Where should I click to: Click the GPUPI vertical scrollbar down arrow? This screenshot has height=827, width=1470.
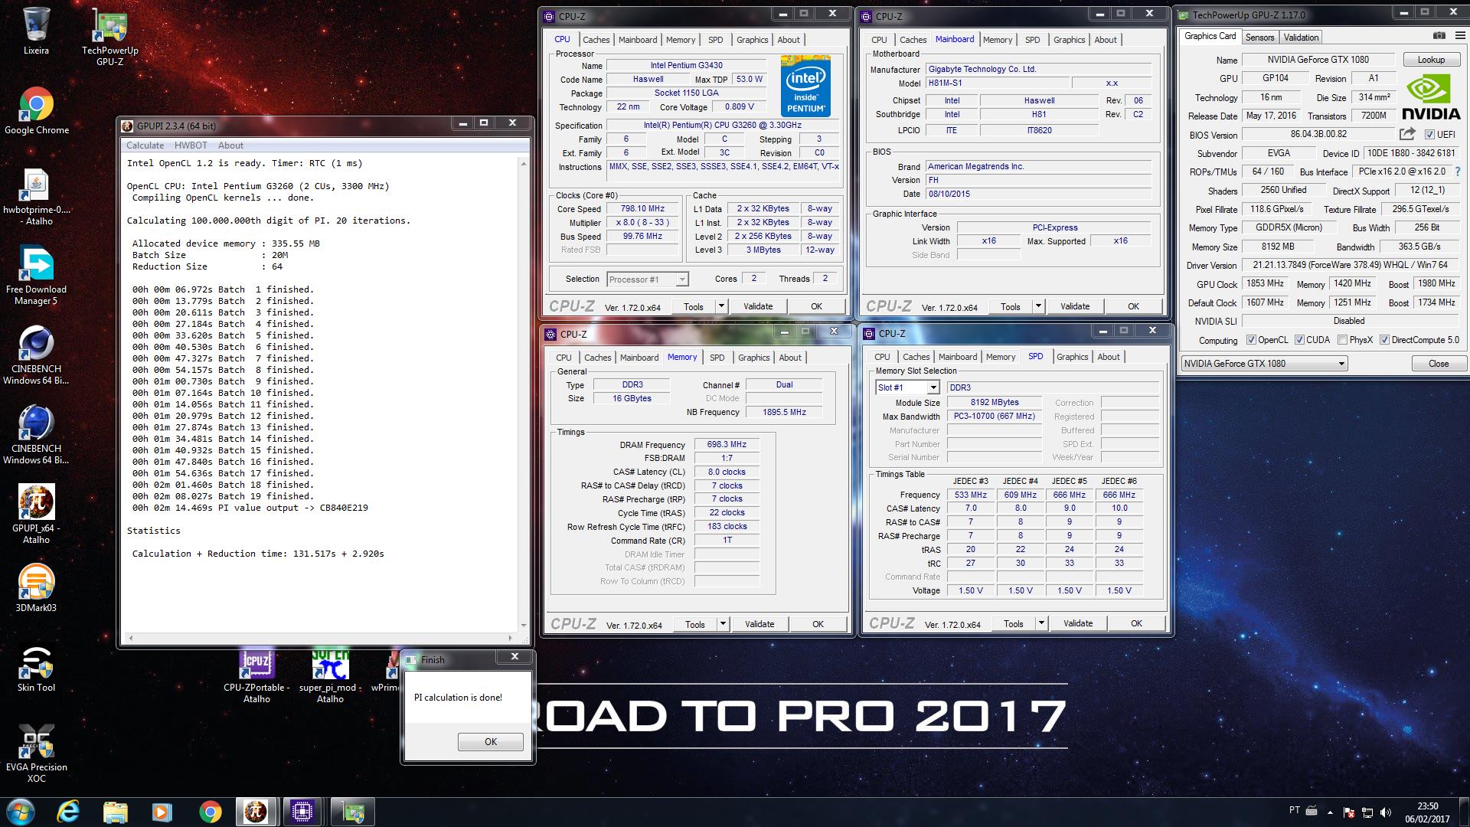coord(524,626)
